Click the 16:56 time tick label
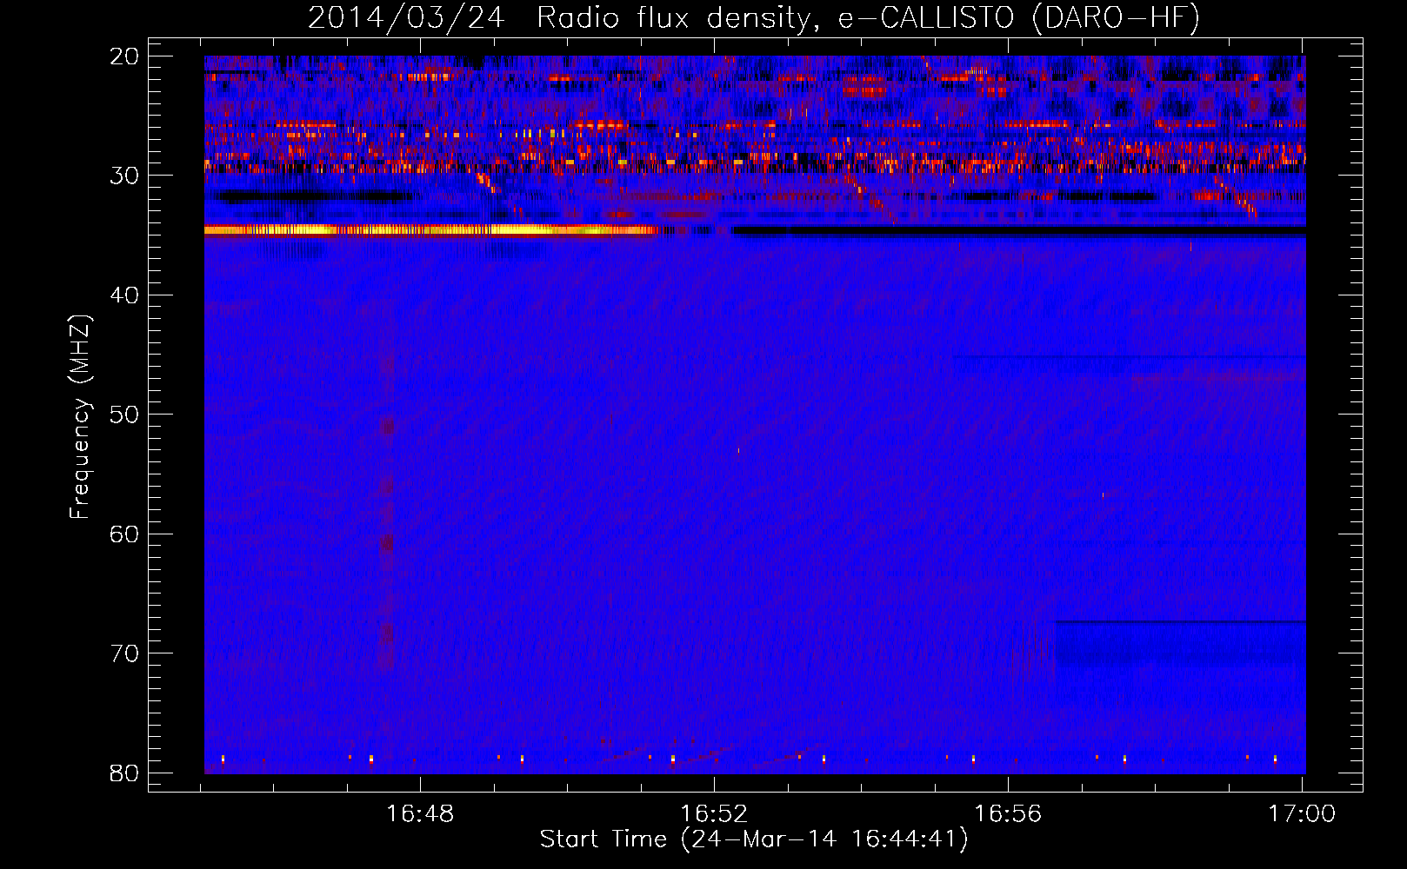Image resolution: width=1407 pixels, height=869 pixels. pos(1008,814)
